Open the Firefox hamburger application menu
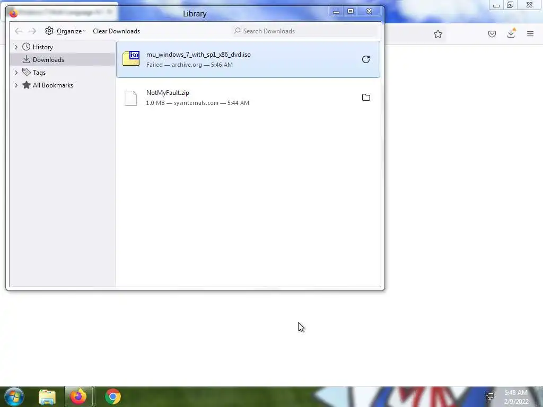The height and width of the screenshot is (407, 543). [x=530, y=34]
